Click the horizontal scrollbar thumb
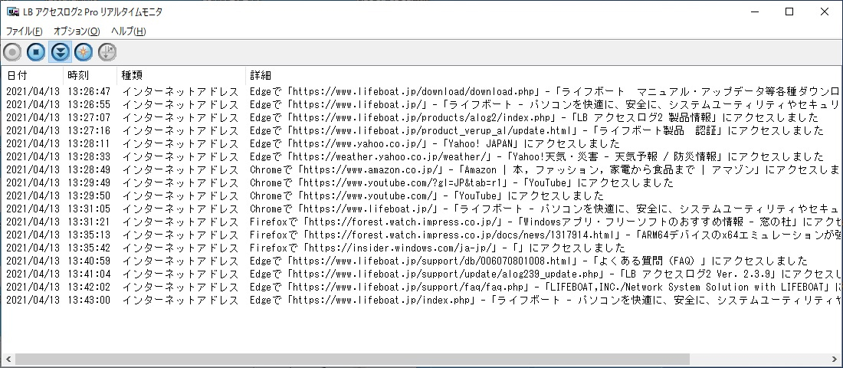The image size is (843, 368). tap(353, 360)
